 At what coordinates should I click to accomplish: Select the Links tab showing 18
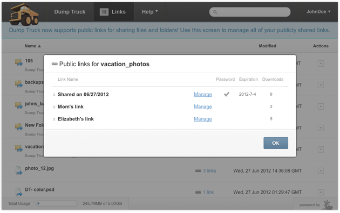113,12
